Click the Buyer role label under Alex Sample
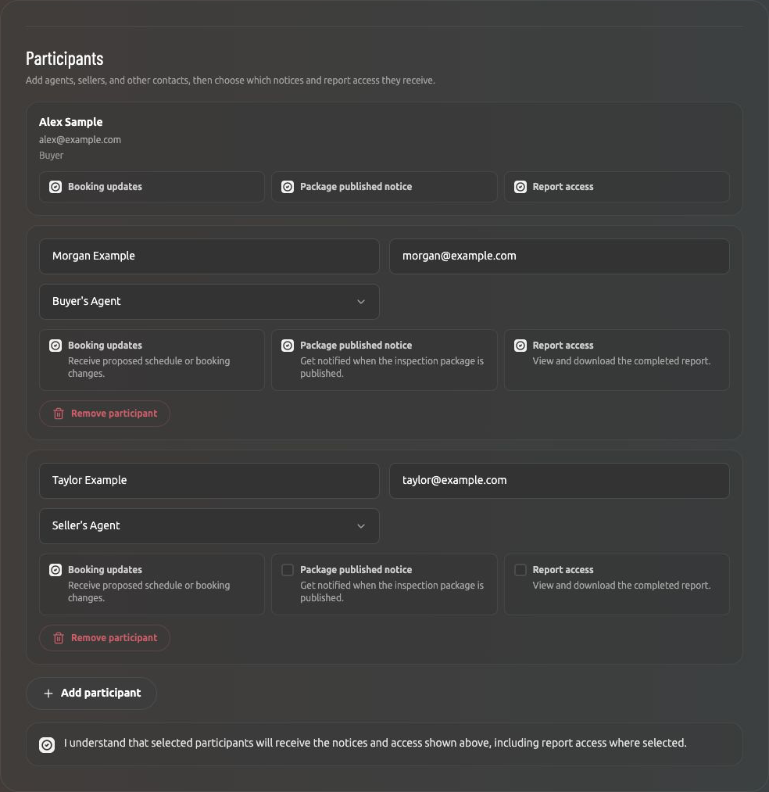The image size is (769, 792). (x=51, y=156)
